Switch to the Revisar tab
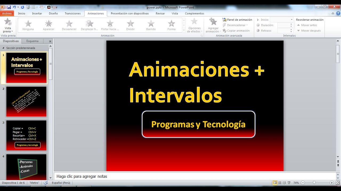This screenshot has width=341, height=191. tap(160, 14)
